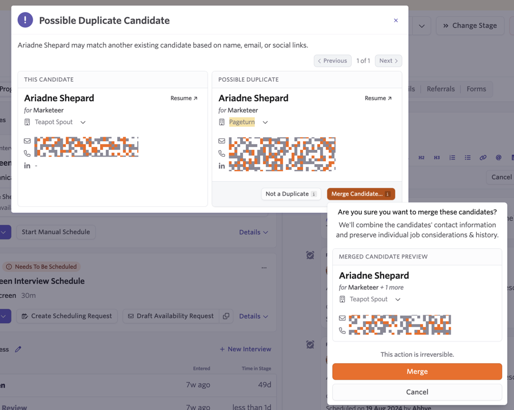Click building icon in merged candidate preview
Viewport: 514px width, 410px height.
point(342,299)
